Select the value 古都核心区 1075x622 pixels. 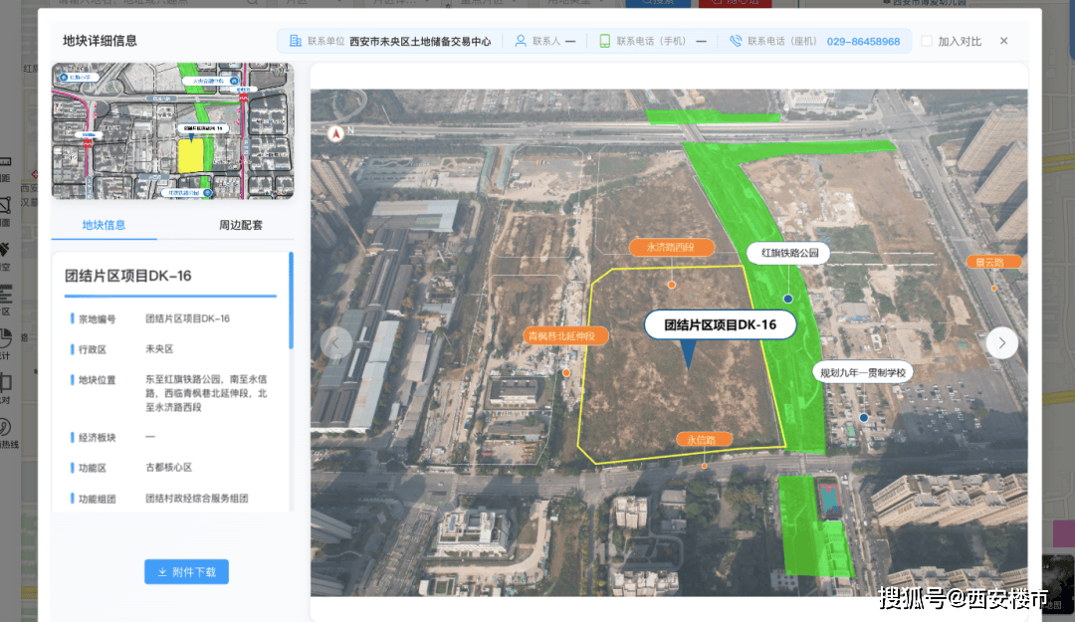[x=168, y=467]
